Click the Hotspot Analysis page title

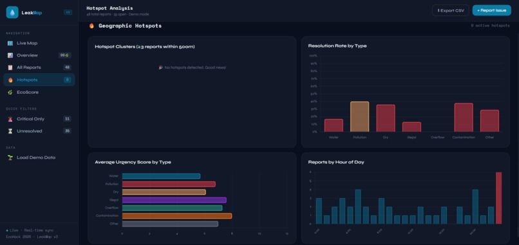[109, 8]
